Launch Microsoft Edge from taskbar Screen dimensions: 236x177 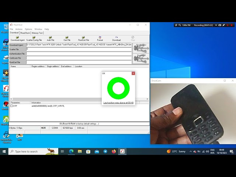71,152
